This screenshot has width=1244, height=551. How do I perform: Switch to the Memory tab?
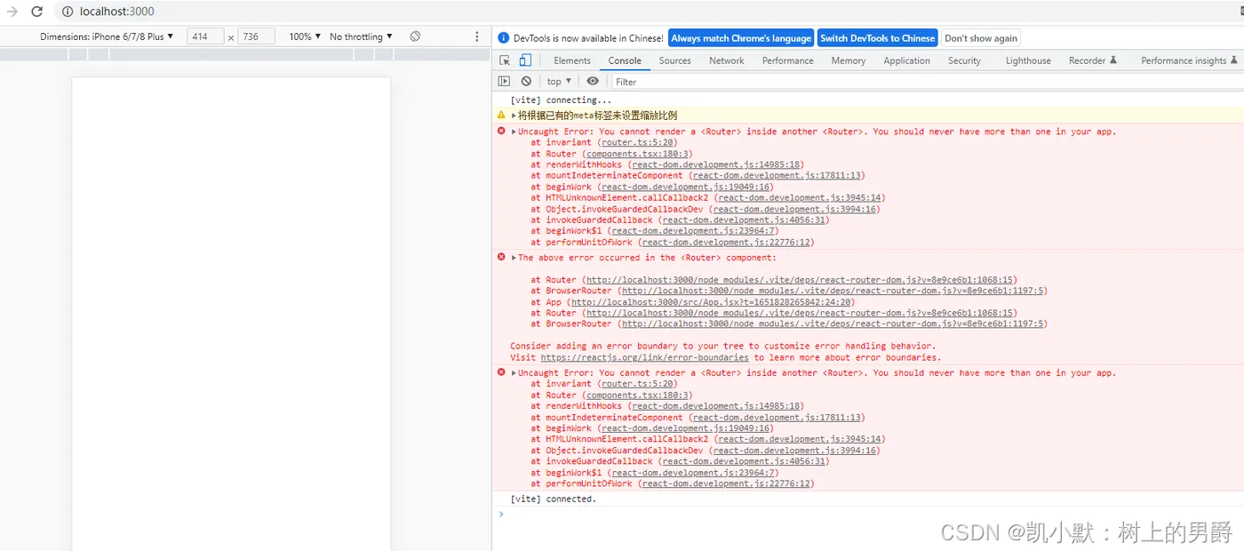click(x=849, y=60)
